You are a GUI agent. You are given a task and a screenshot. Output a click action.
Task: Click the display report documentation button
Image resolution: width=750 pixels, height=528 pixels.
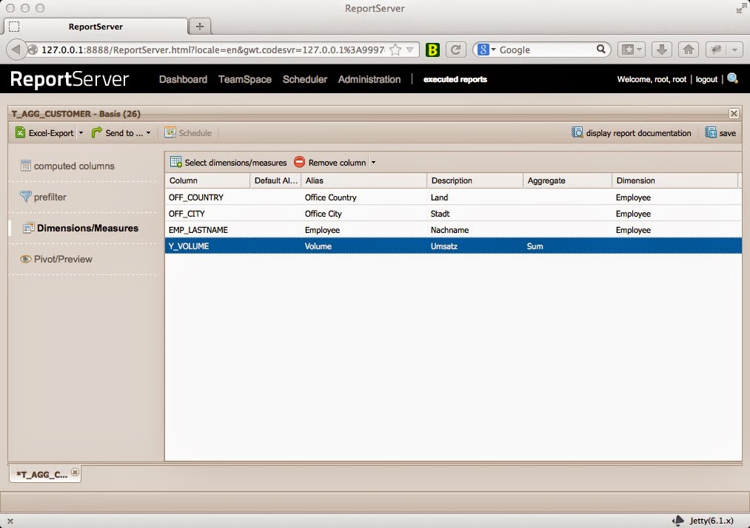pos(632,133)
